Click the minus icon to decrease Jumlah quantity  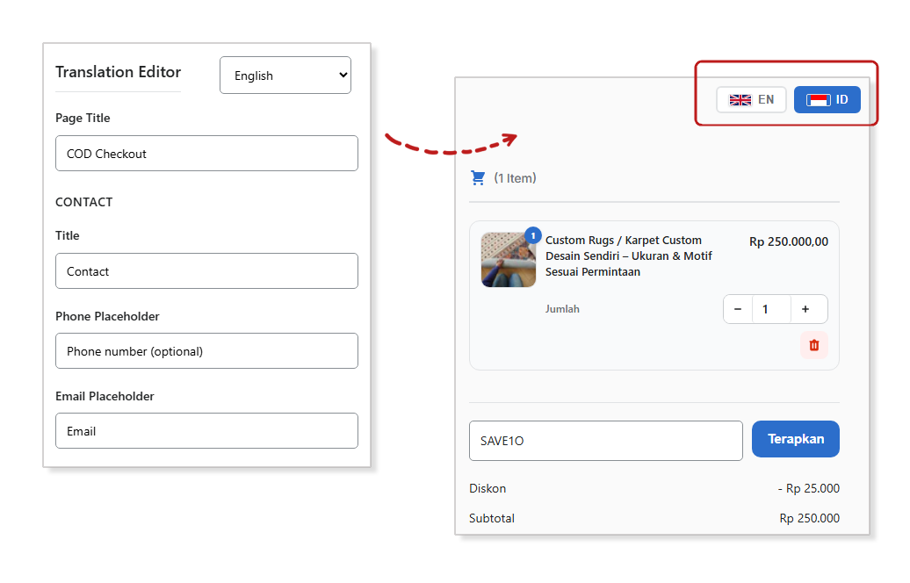[x=738, y=308]
